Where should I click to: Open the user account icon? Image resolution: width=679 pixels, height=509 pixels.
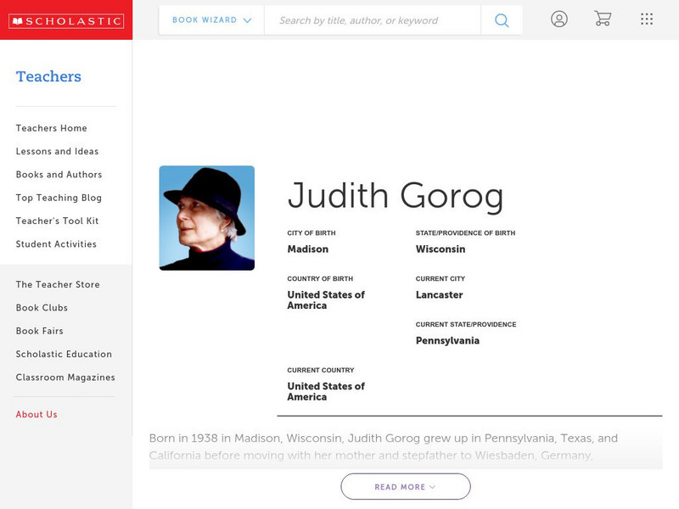coord(558,19)
